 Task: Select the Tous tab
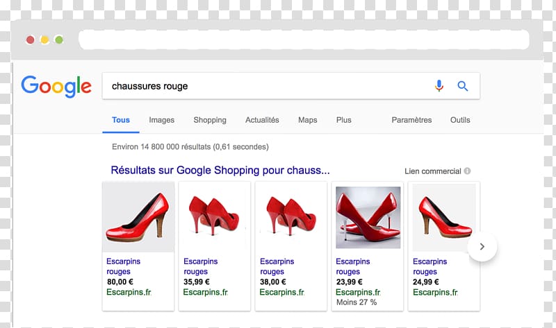click(121, 120)
